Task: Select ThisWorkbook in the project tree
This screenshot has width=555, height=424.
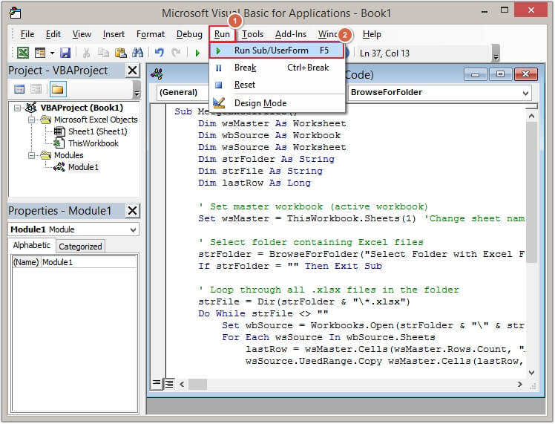Action: pyautogui.click(x=93, y=143)
